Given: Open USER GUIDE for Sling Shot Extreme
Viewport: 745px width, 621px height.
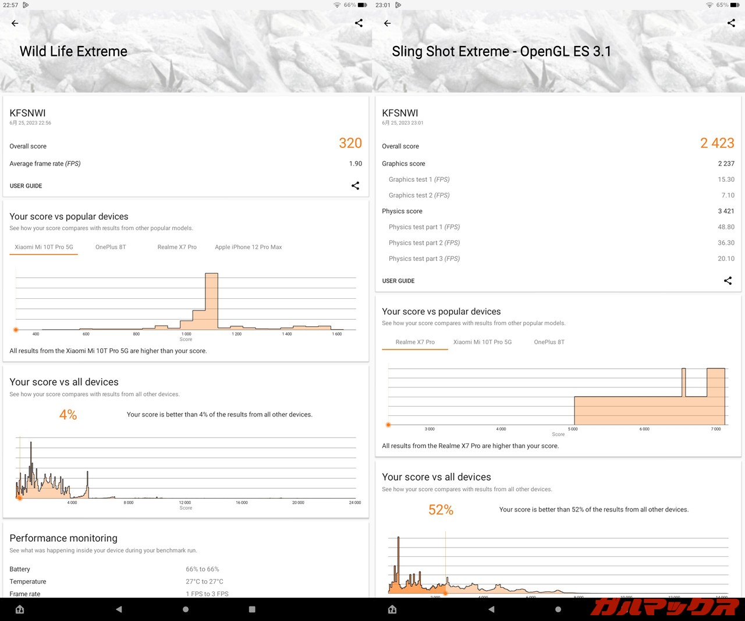Looking at the screenshot, I should [x=399, y=281].
